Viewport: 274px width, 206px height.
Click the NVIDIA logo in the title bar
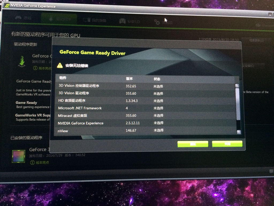[x=7, y=5]
